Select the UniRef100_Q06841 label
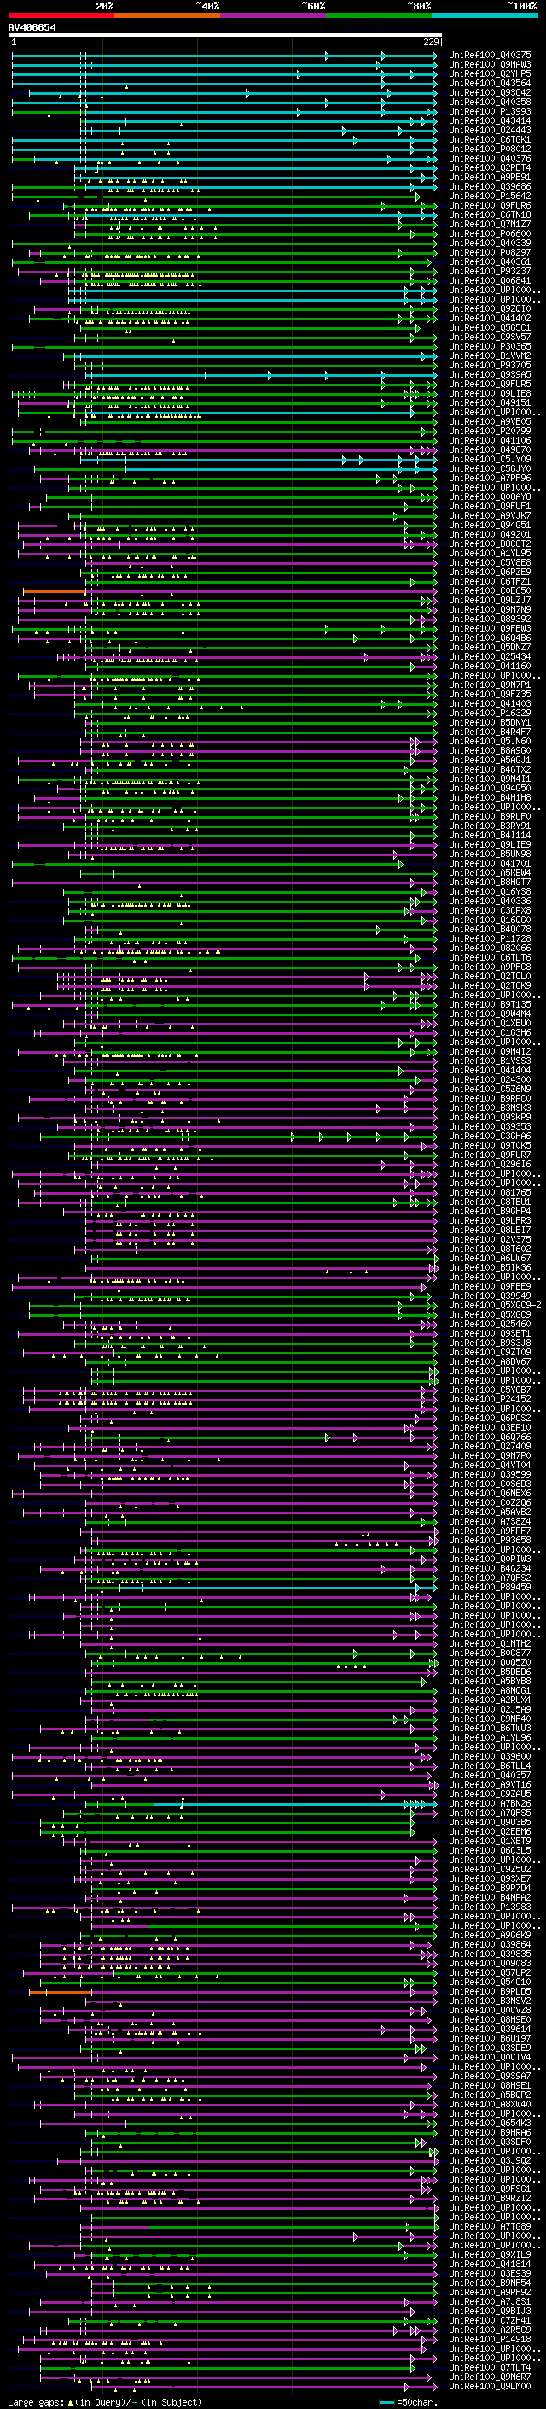This screenshot has width=546, height=2409. [x=489, y=280]
